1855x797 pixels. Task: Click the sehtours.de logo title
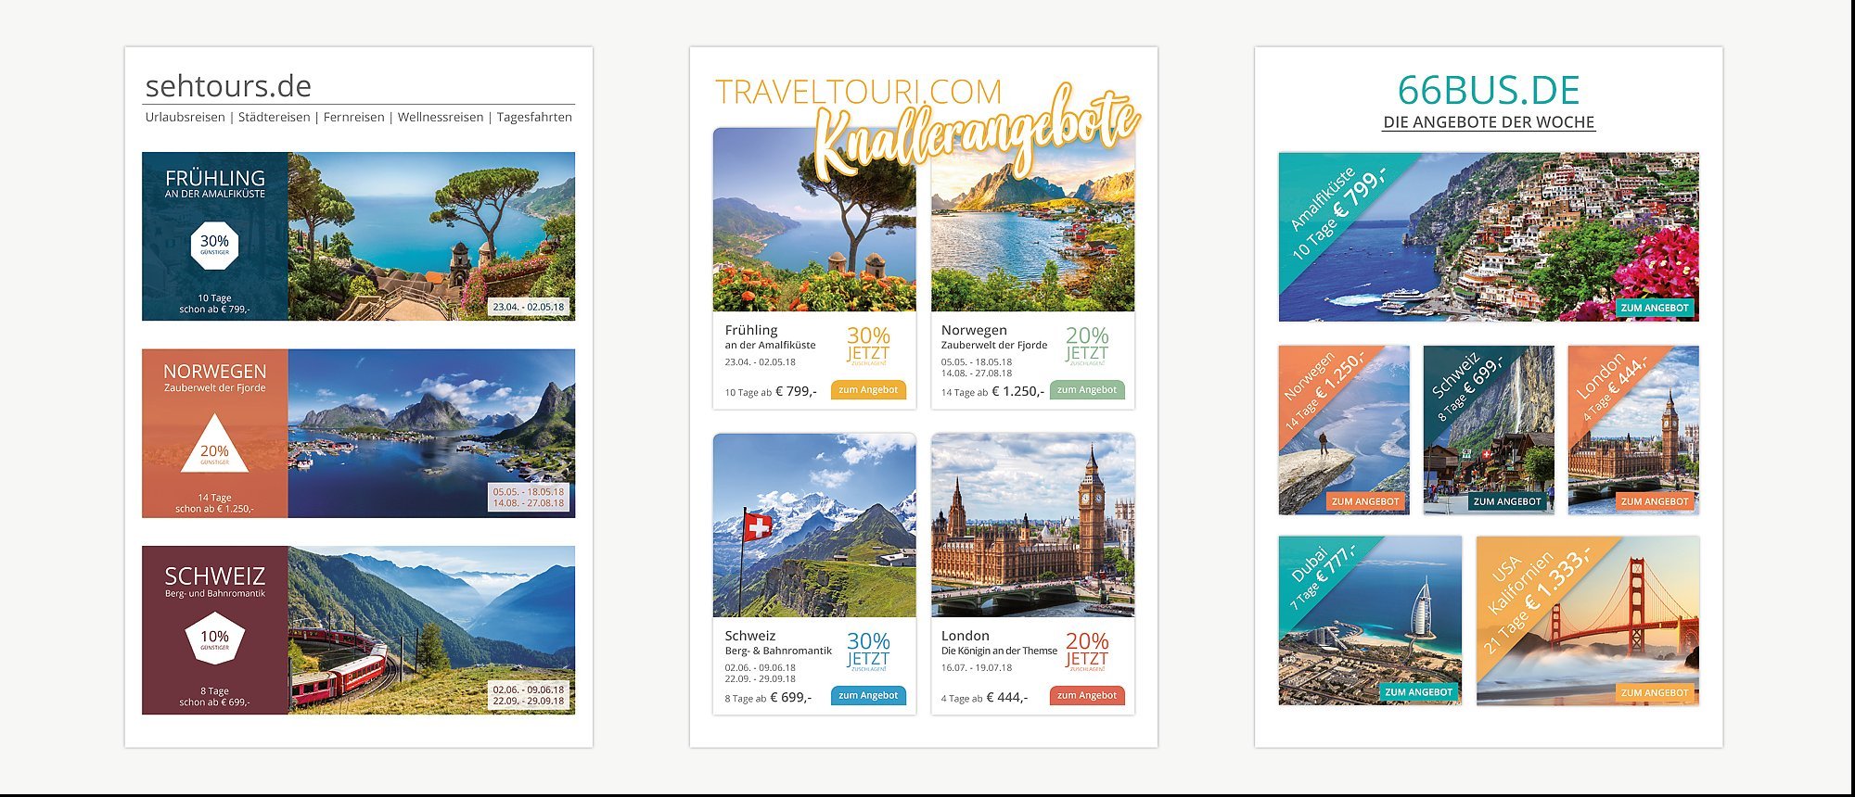click(x=228, y=86)
